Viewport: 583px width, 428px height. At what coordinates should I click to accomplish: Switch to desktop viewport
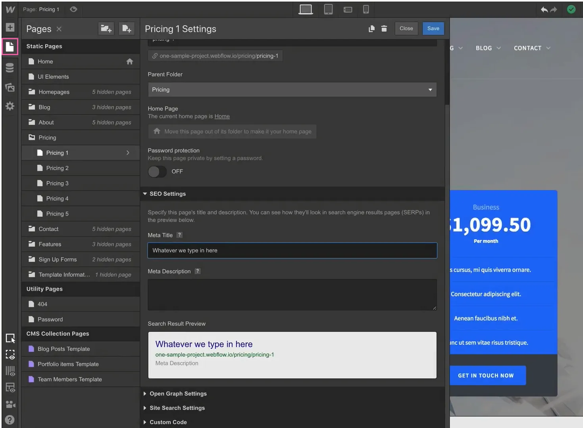click(306, 9)
